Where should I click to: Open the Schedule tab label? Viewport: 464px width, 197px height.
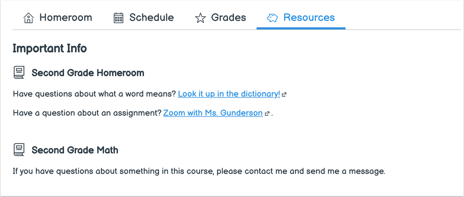click(151, 18)
